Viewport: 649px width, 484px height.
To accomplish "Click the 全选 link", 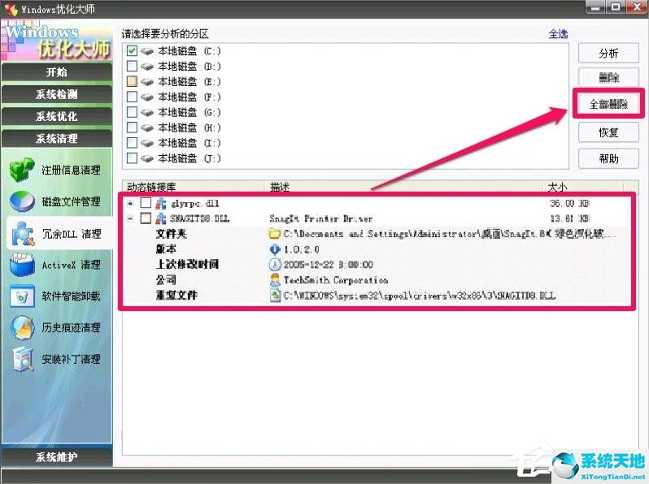I will tap(559, 34).
